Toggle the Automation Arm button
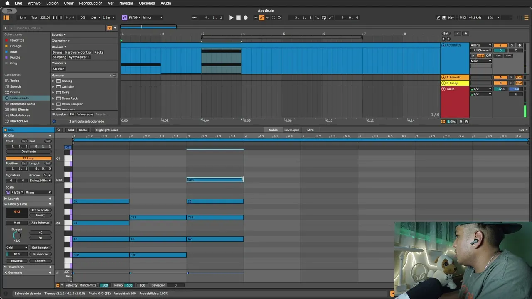Image resolution: width=532 pixels, height=299 pixels. pyautogui.click(x=261, y=17)
